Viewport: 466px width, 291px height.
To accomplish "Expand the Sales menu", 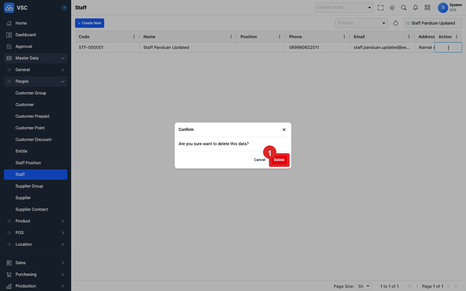I will pos(36,263).
